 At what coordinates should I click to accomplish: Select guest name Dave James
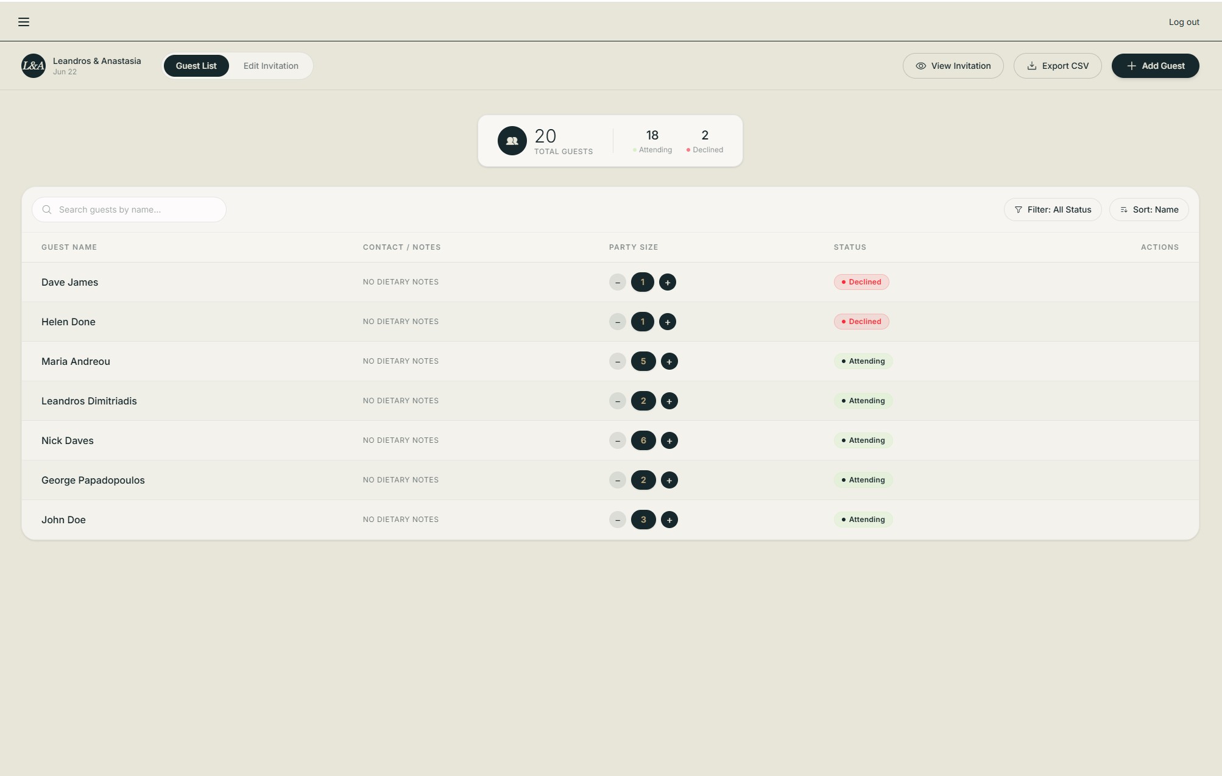(69, 282)
